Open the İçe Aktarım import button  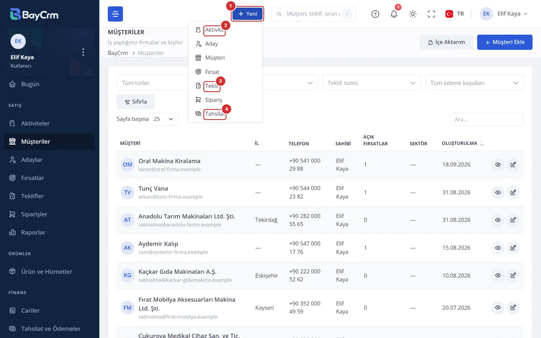point(446,42)
